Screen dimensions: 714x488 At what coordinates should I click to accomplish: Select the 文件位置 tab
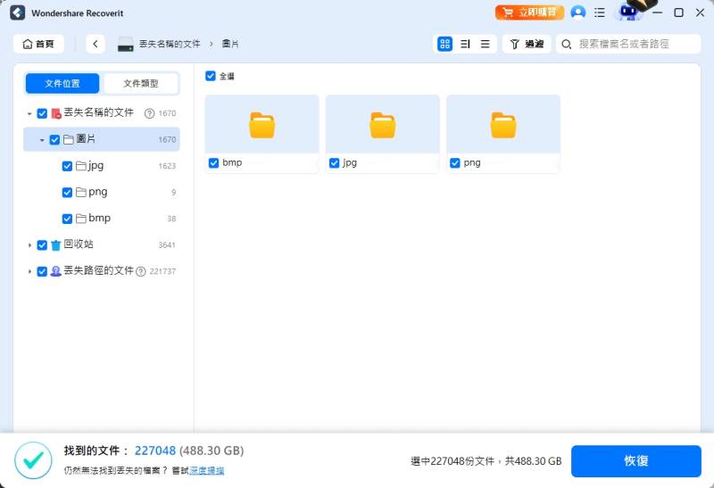pos(62,83)
